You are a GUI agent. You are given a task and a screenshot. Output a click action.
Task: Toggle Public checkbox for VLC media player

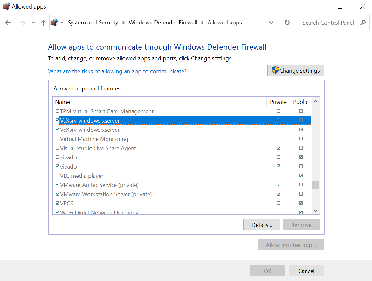(x=301, y=176)
